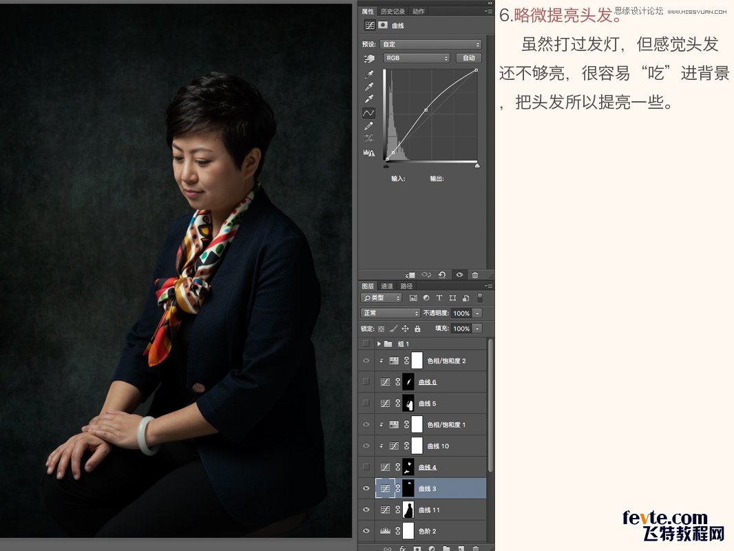Switch to the 属性 tab

tap(368, 12)
